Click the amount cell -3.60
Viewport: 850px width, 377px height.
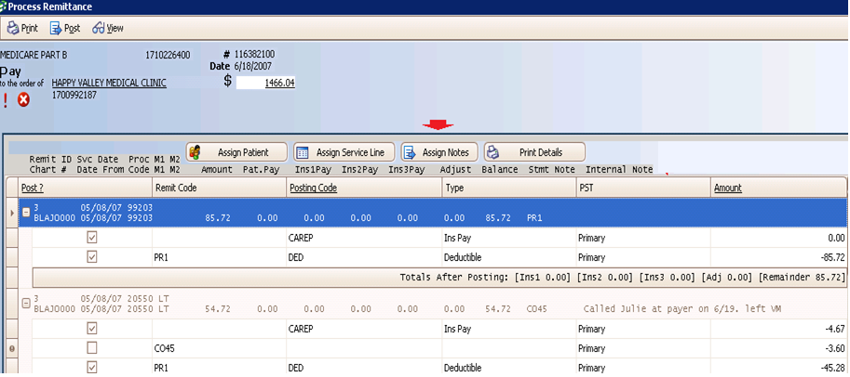point(778,348)
